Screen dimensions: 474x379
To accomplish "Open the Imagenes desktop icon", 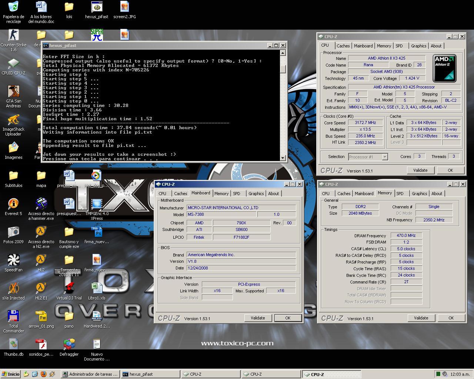I will (13, 151).
